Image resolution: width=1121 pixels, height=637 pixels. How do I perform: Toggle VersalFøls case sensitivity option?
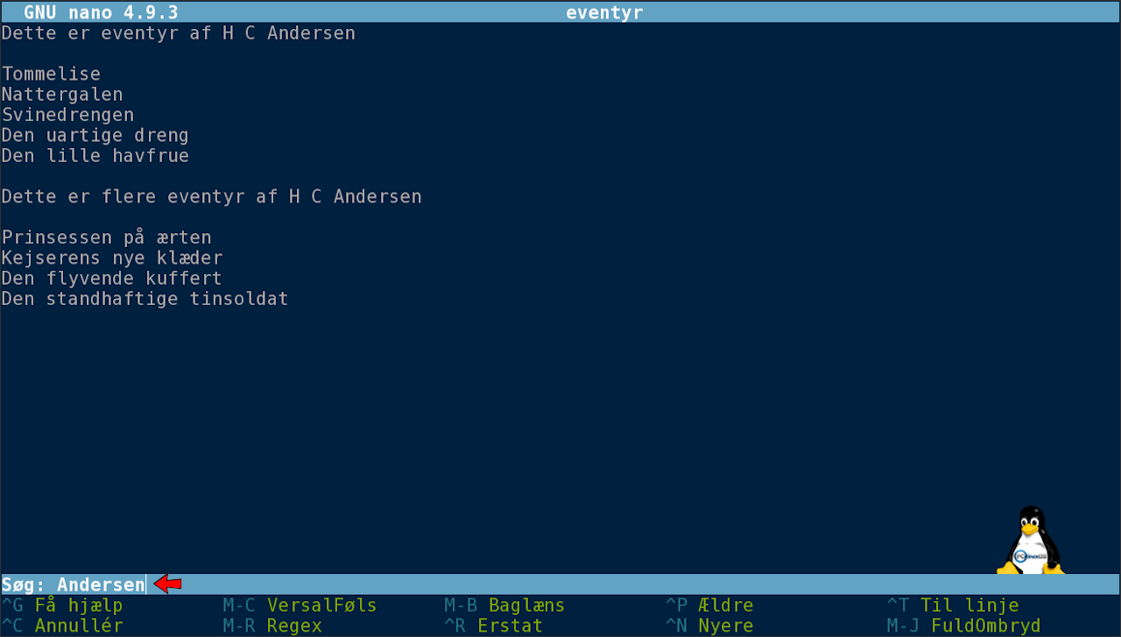[300, 605]
